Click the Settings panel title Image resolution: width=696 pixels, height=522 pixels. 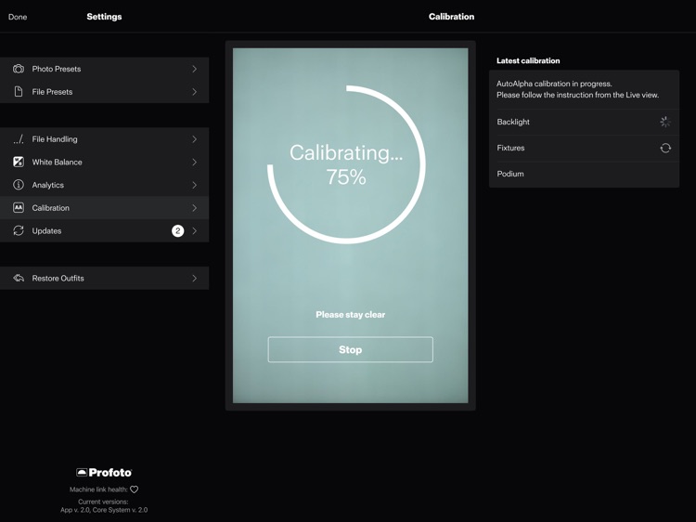click(x=104, y=17)
